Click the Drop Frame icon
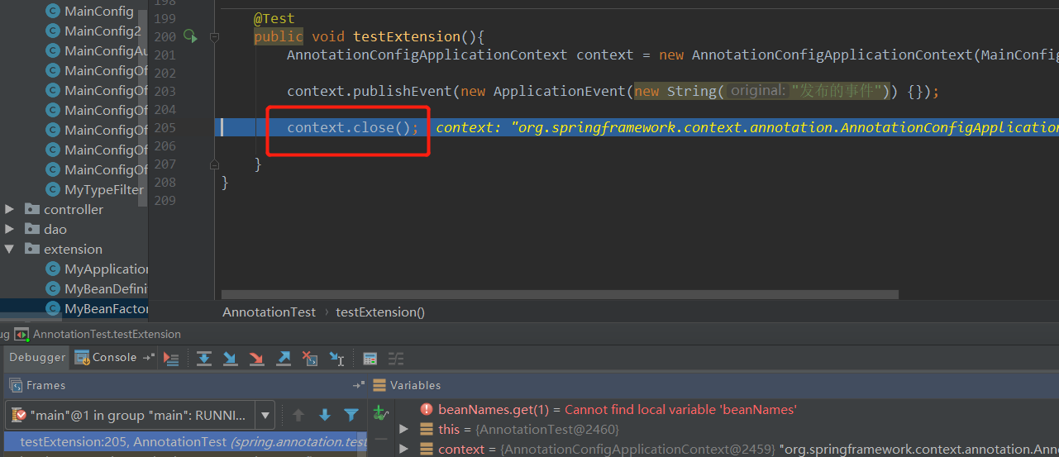Screen dimensions: 1059x457 point(310,359)
